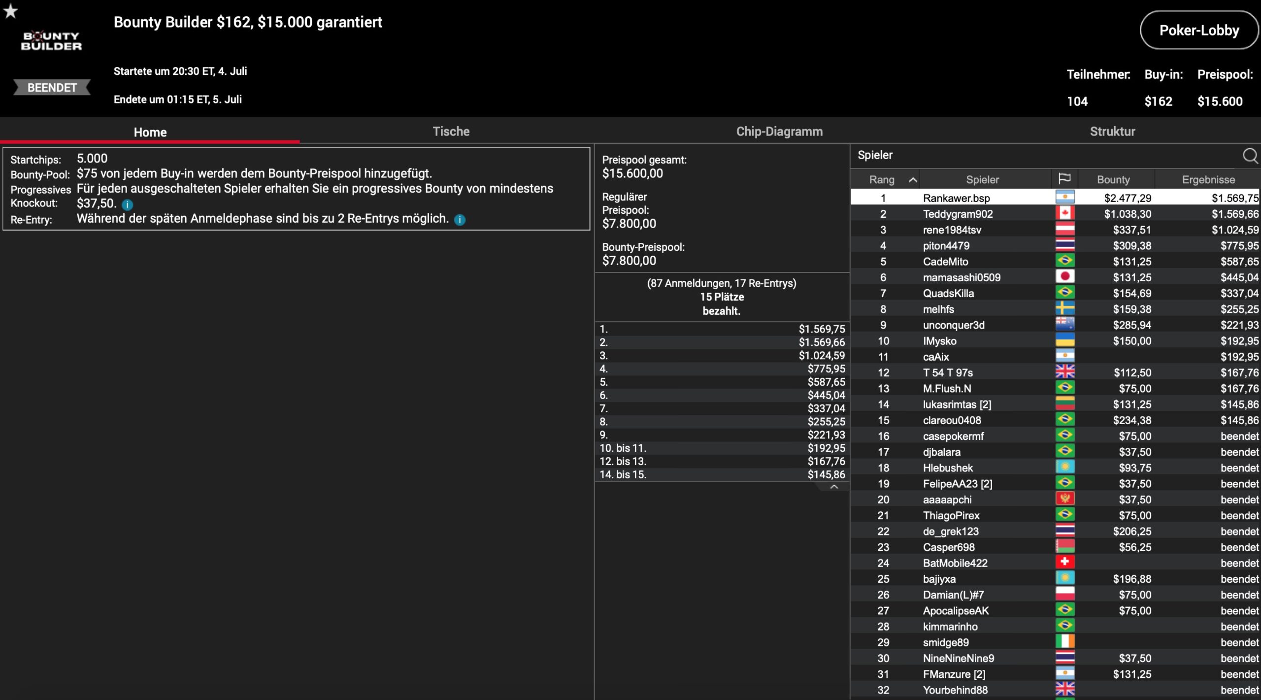The height and width of the screenshot is (700, 1261).
Task: Switch to the Struktur tab
Action: (1112, 132)
